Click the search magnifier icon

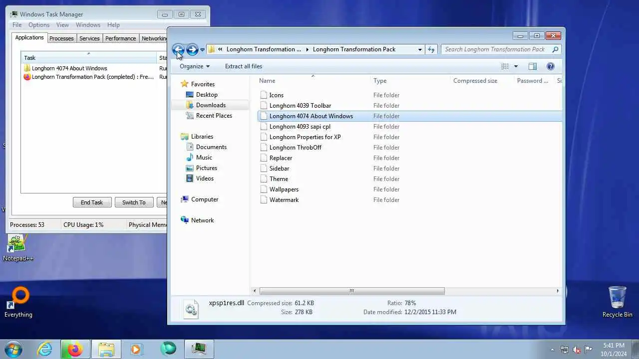pyautogui.click(x=555, y=49)
